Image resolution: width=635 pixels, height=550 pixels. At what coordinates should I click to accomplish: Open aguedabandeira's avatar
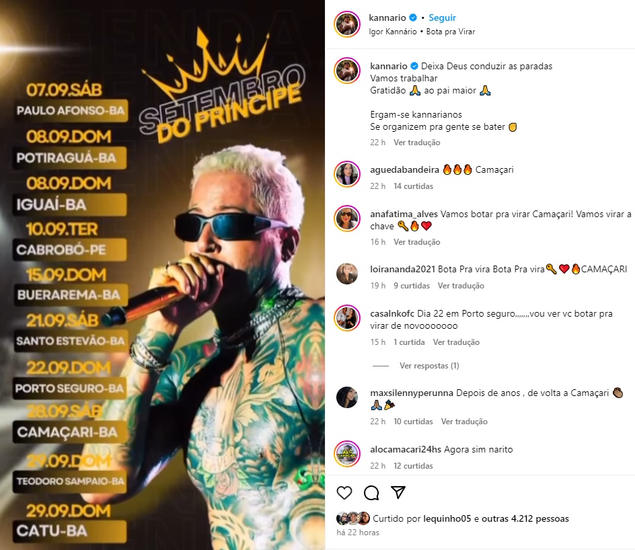point(347,174)
